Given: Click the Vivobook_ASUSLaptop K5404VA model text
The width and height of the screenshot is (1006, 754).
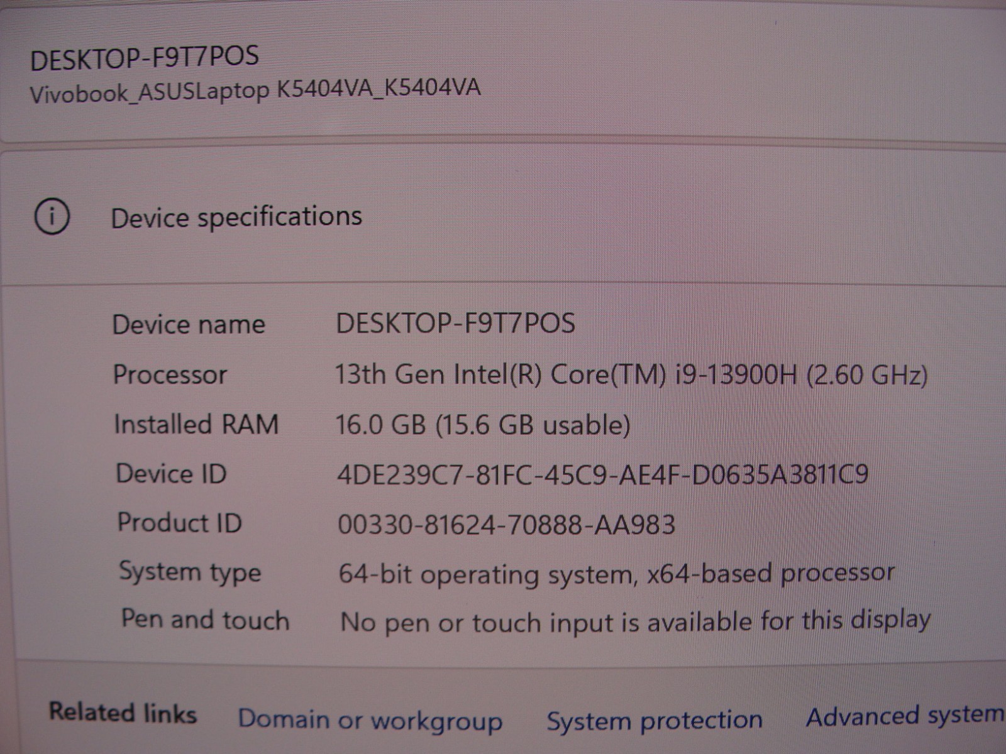Looking at the screenshot, I should [x=255, y=89].
